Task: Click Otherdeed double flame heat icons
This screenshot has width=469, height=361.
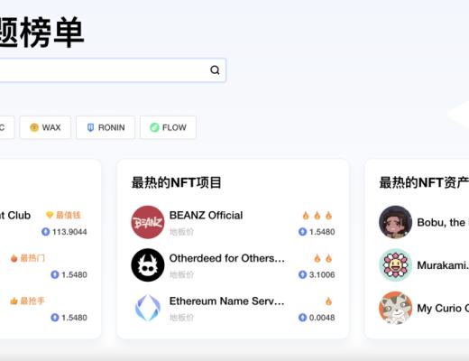Action: tap(323, 258)
